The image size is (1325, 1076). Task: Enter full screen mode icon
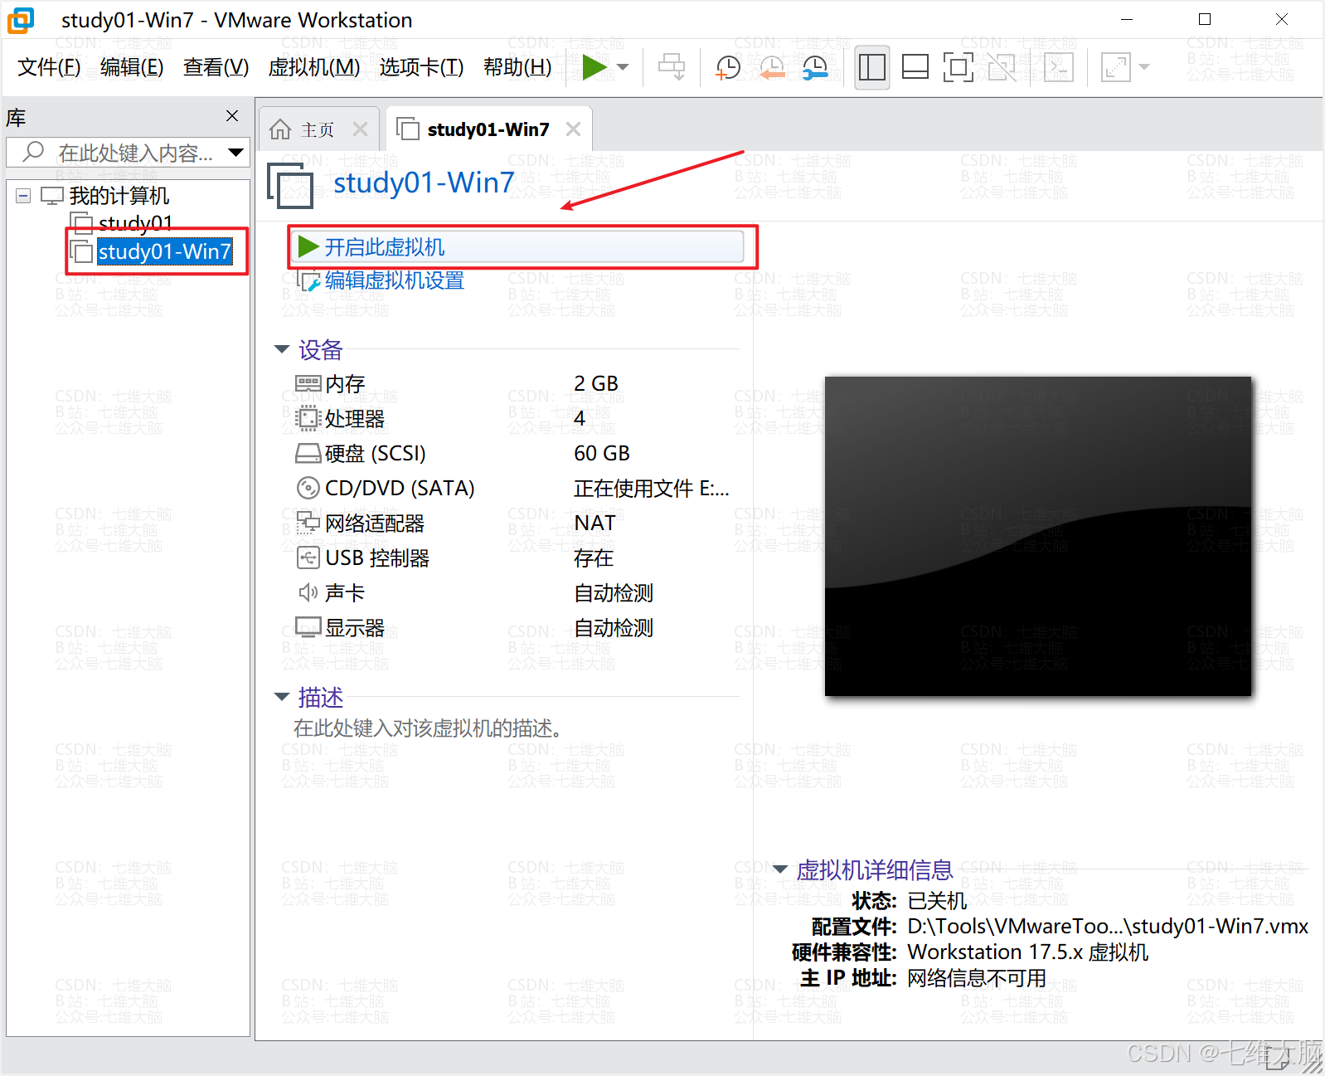tap(958, 67)
